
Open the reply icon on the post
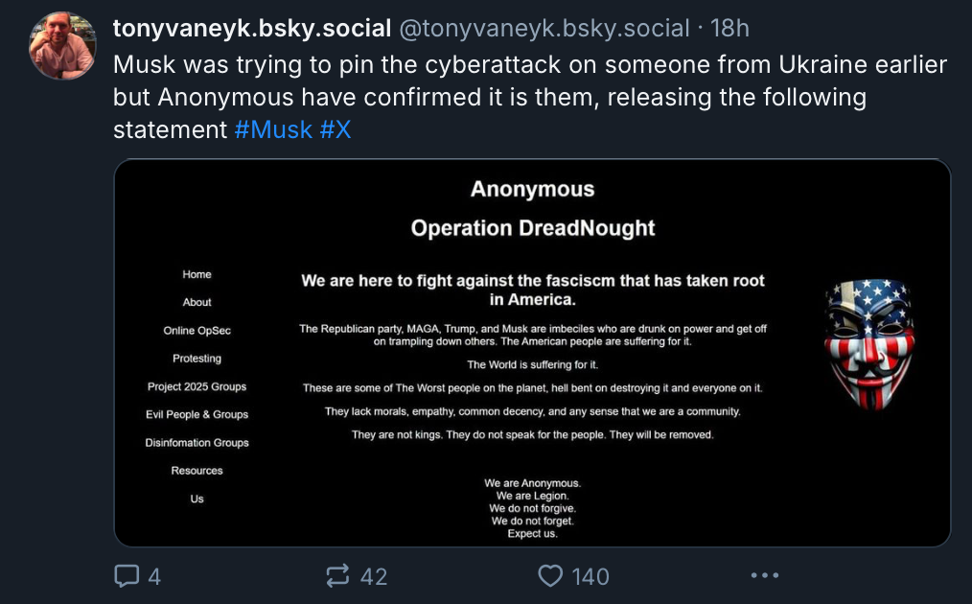126,575
